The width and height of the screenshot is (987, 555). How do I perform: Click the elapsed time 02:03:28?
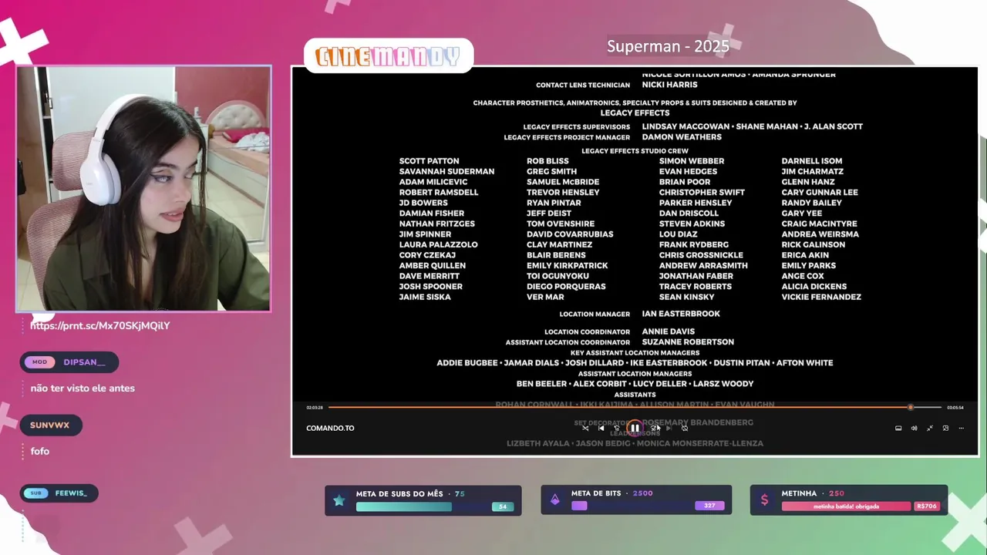coord(315,407)
